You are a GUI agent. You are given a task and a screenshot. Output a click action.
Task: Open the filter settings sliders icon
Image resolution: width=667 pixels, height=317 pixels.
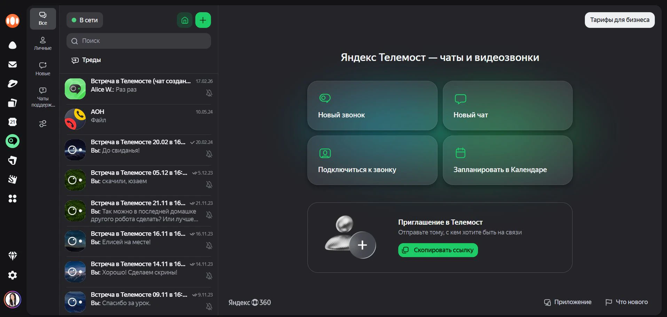coord(43,124)
